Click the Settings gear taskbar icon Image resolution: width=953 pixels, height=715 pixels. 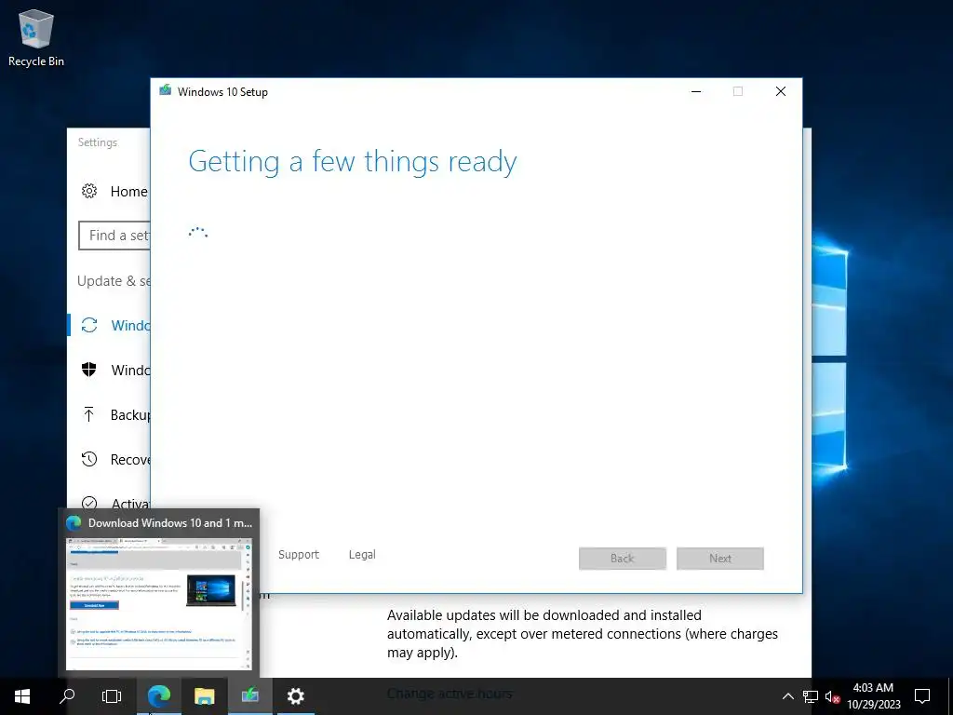295,696
